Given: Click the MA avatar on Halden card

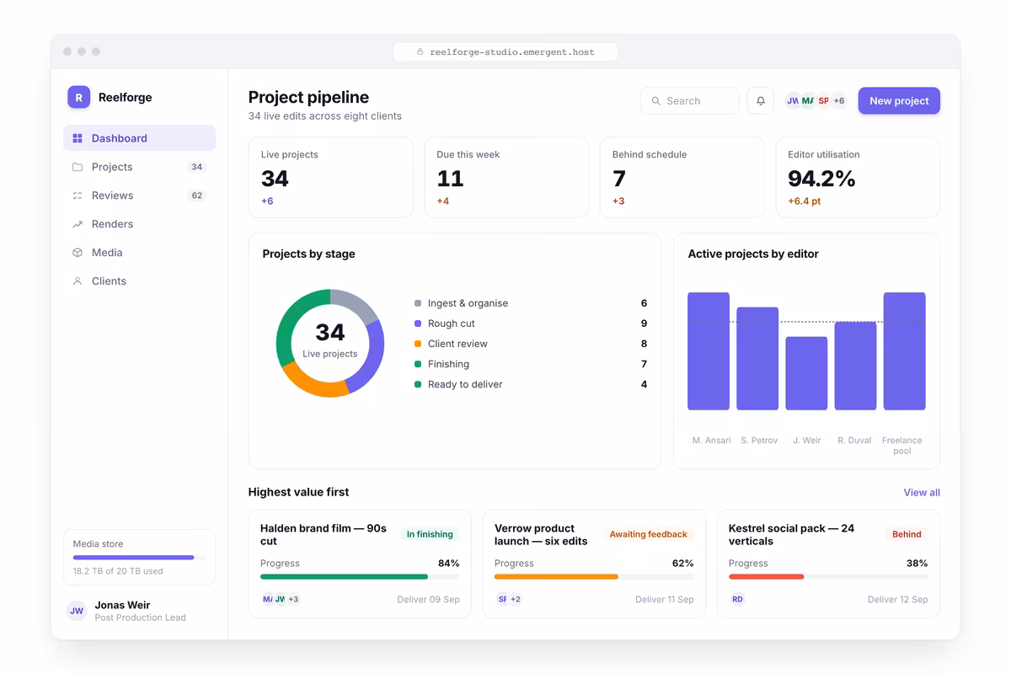Looking at the screenshot, I should (x=268, y=600).
